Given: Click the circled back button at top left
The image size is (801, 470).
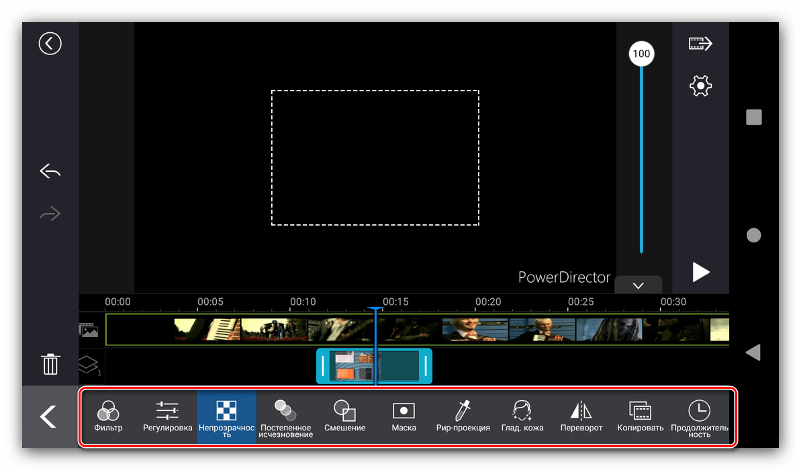Looking at the screenshot, I should (50, 44).
